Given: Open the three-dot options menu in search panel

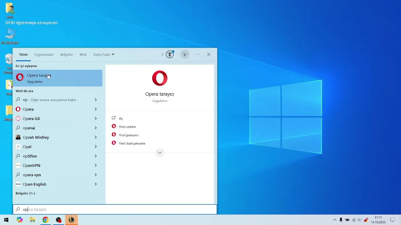Looking at the screenshot, I should pyautogui.click(x=198, y=54).
